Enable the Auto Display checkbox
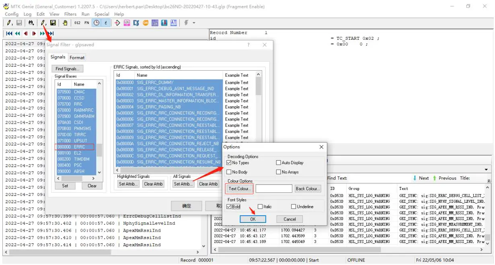Screen dimensions: 495x265 (278, 162)
